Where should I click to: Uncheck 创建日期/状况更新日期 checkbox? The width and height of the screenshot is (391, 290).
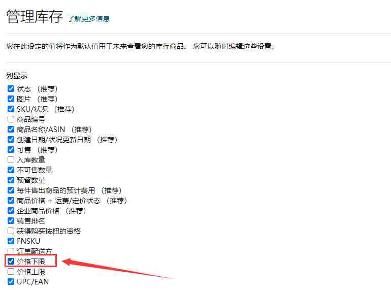coord(11,139)
